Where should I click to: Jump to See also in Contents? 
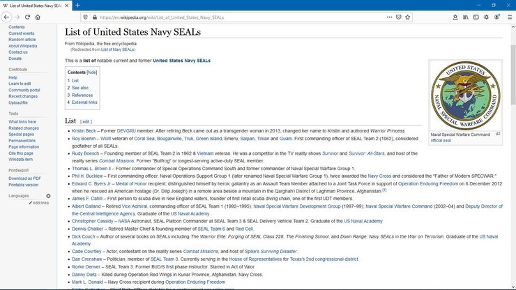click(x=79, y=88)
